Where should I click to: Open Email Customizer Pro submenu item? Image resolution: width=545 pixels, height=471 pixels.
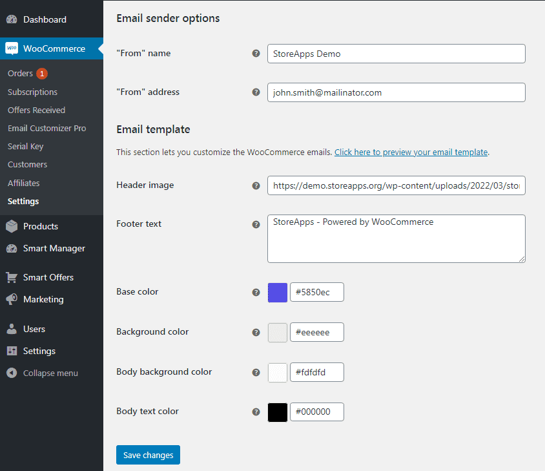point(47,128)
